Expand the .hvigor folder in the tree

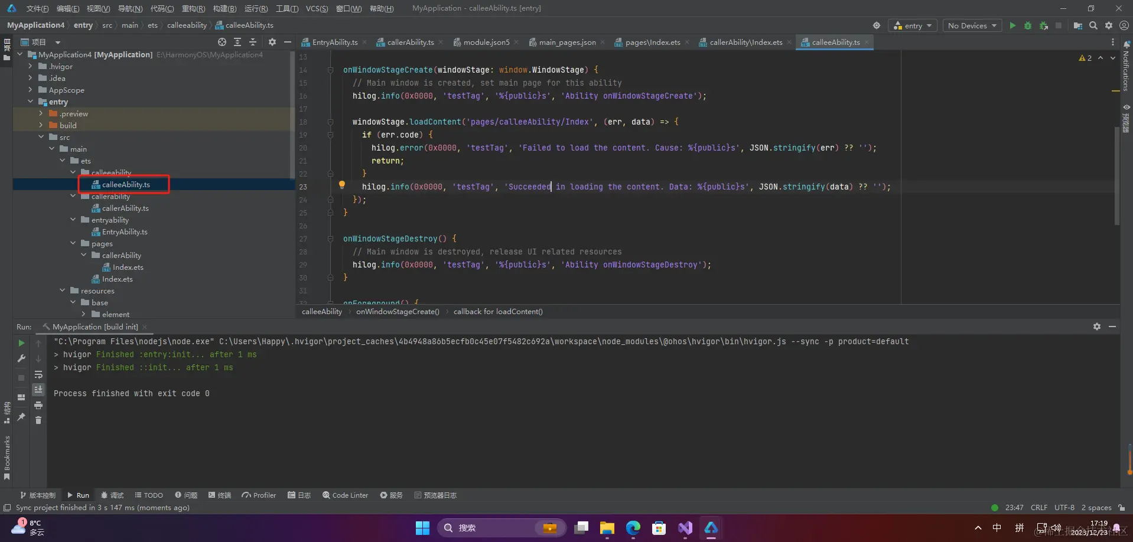click(x=31, y=66)
